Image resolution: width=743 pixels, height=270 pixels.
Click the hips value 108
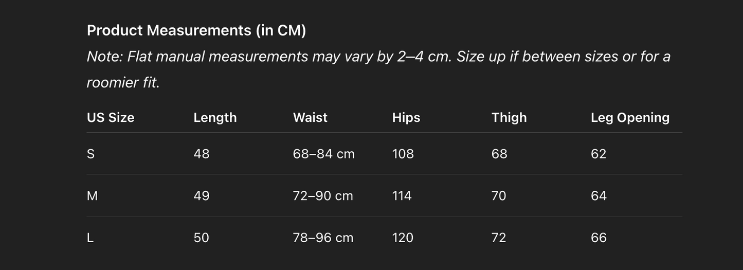[403, 154]
